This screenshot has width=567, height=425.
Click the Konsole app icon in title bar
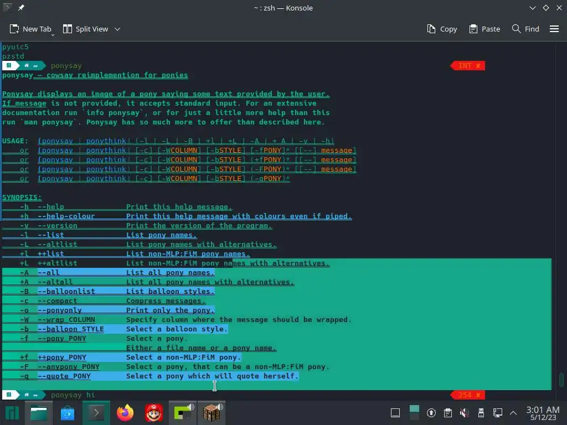[7, 8]
